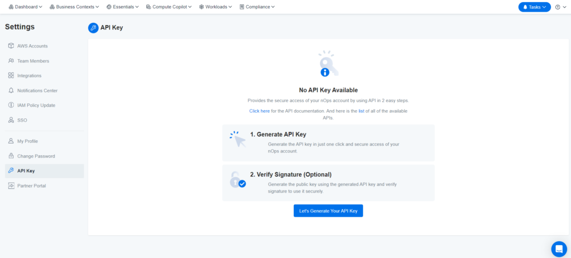Click the SSO user-lock icon

(x=11, y=120)
